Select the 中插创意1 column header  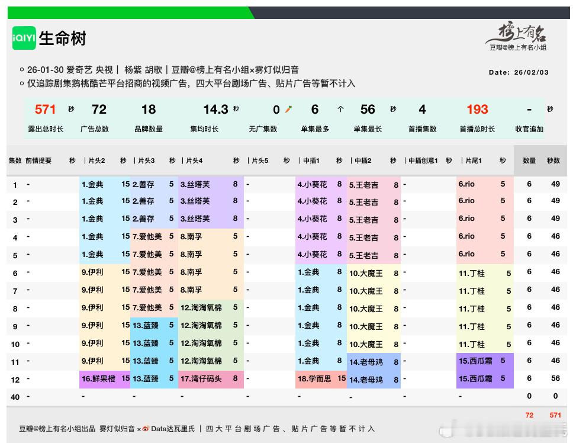pos(423,160)
